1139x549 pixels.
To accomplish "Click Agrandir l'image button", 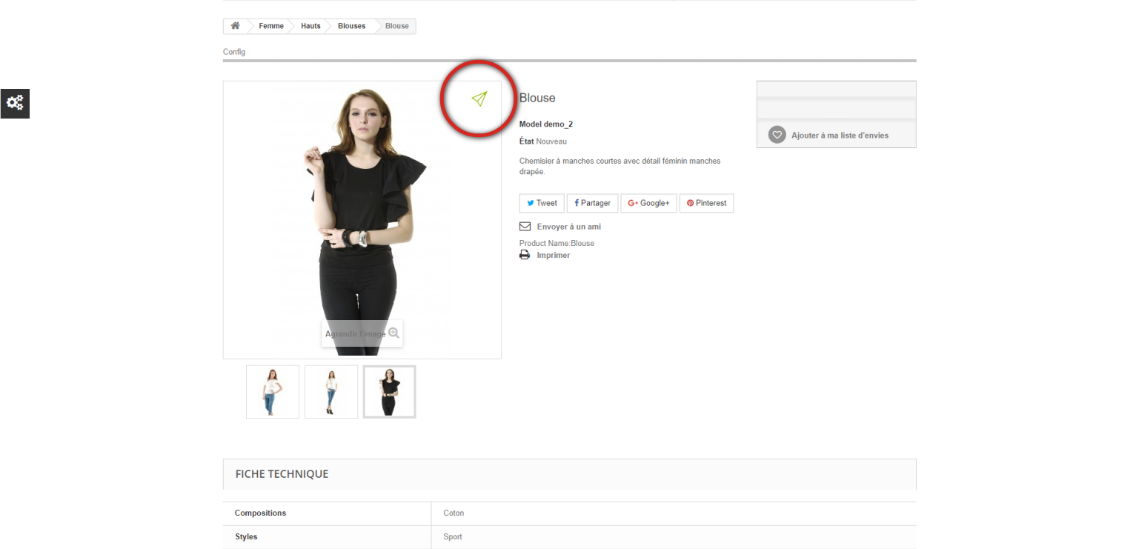I will 362,333.
